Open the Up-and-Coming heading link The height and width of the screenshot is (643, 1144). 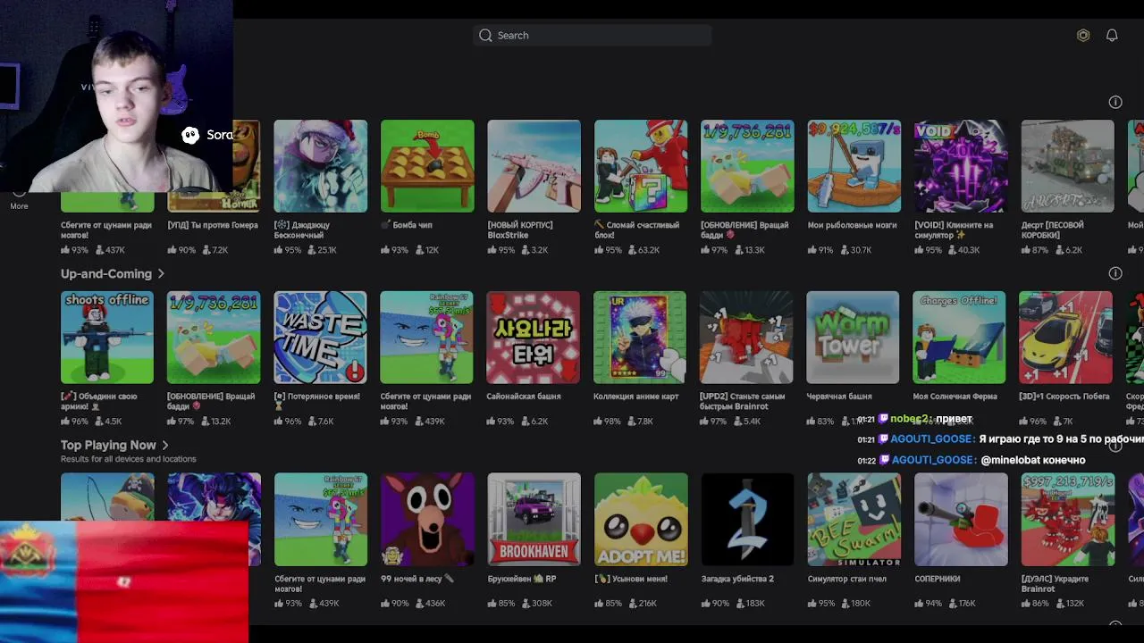(106, 273)
